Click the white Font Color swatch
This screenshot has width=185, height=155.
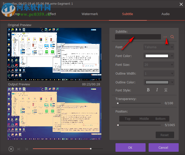(157, 56)
